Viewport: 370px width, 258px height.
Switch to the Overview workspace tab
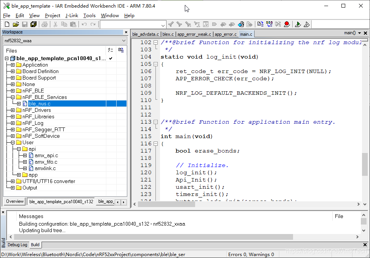pos(14,201)
